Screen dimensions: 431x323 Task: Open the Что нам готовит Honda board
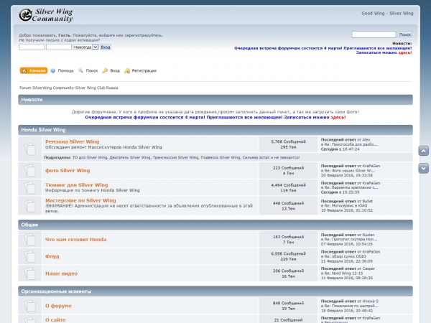(76, 240)
